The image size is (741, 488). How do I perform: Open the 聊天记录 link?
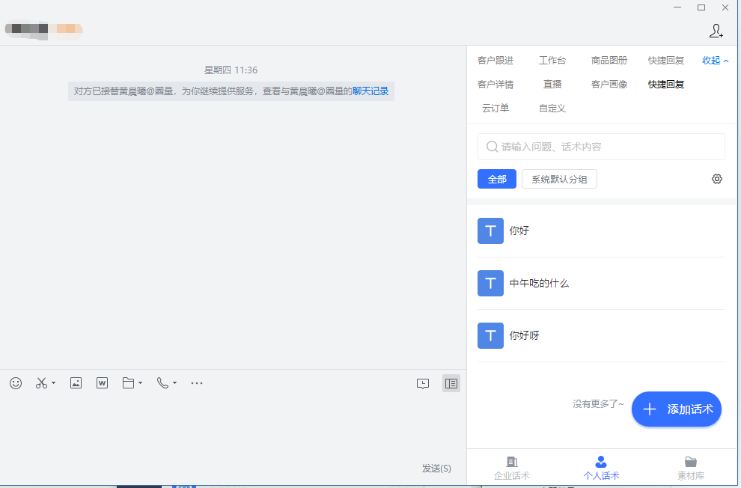[370, 91]
